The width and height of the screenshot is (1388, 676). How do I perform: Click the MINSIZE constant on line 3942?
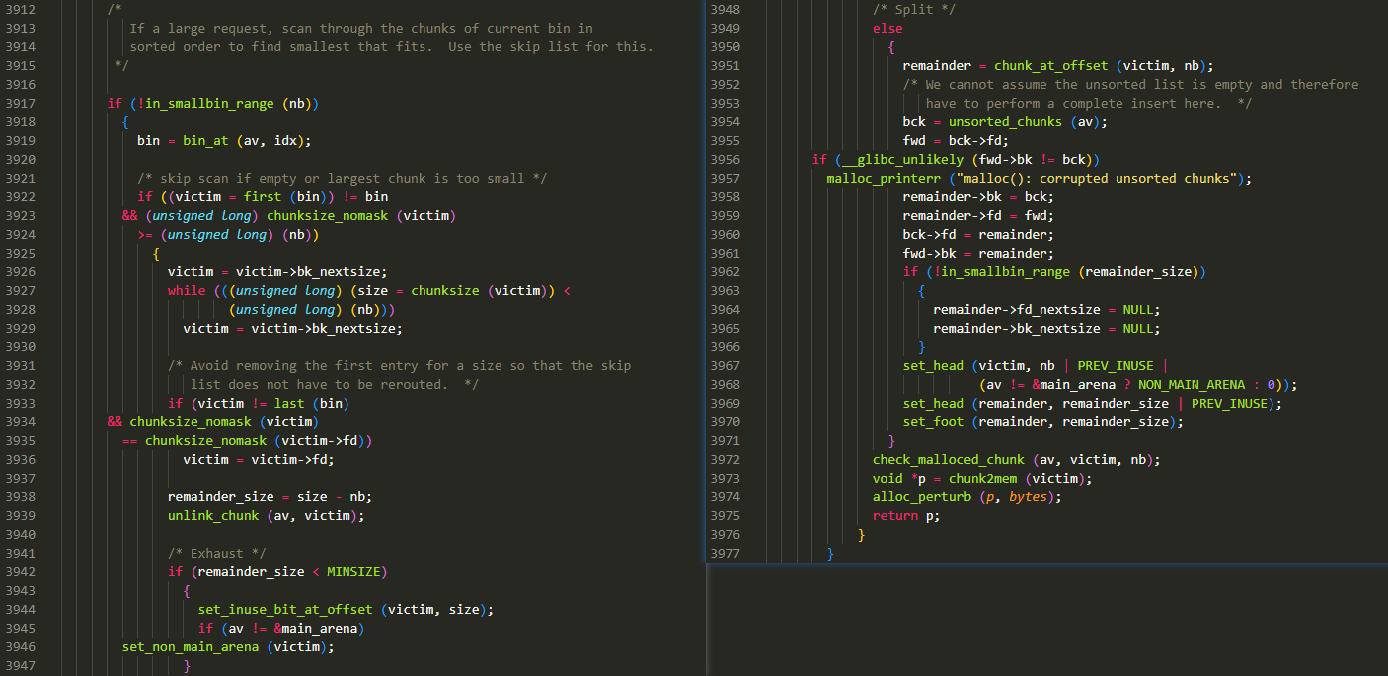click(357, 572)
